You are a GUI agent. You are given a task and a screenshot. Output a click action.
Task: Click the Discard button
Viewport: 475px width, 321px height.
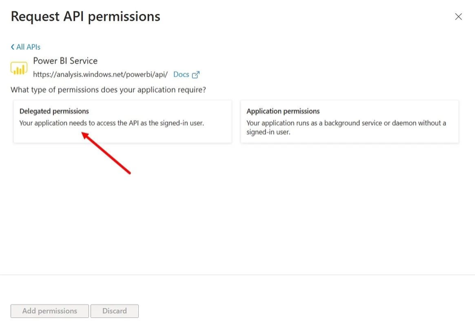115,311
